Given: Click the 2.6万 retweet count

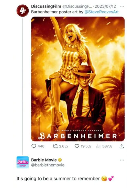Looking at the screenshot, I should point(63,146).
